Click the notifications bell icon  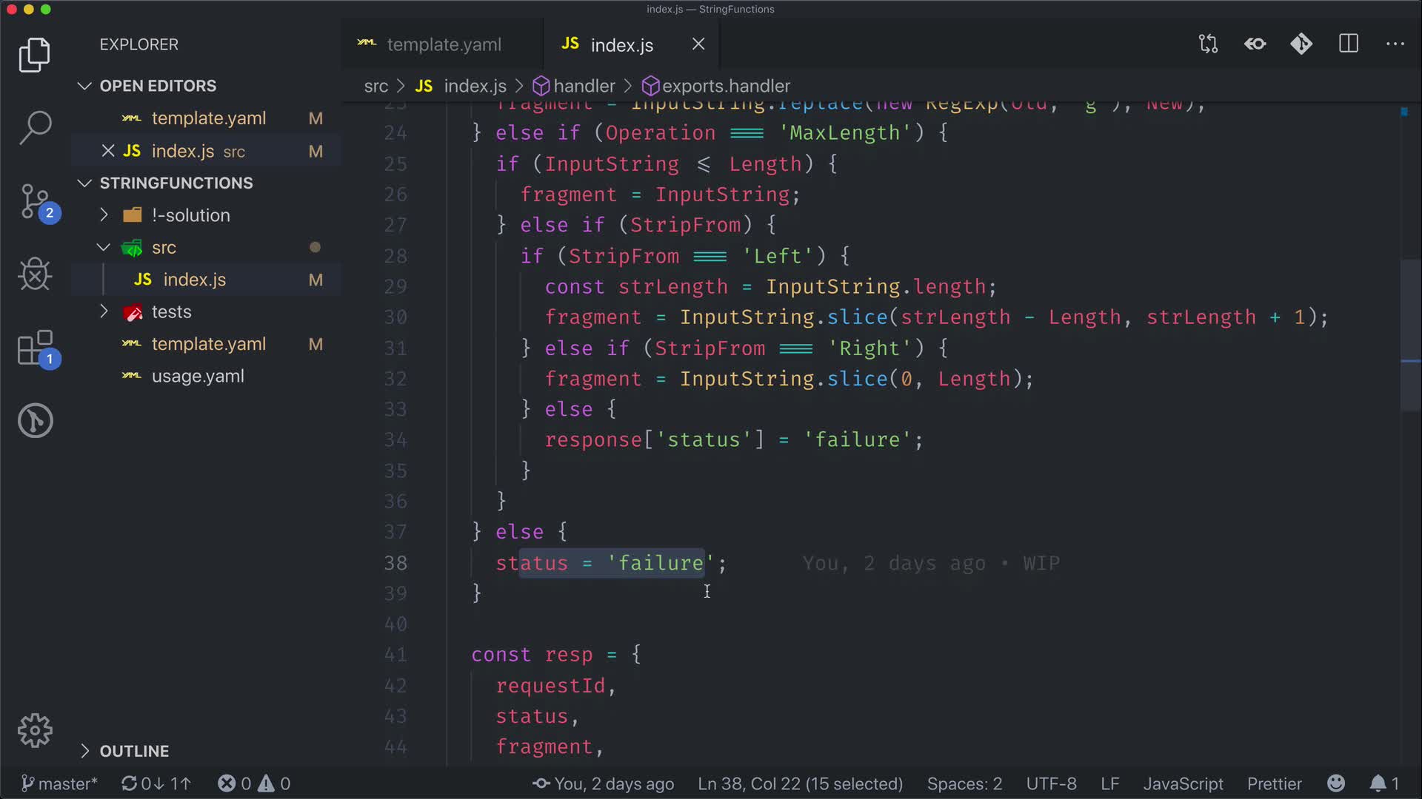pos(1378,783)
